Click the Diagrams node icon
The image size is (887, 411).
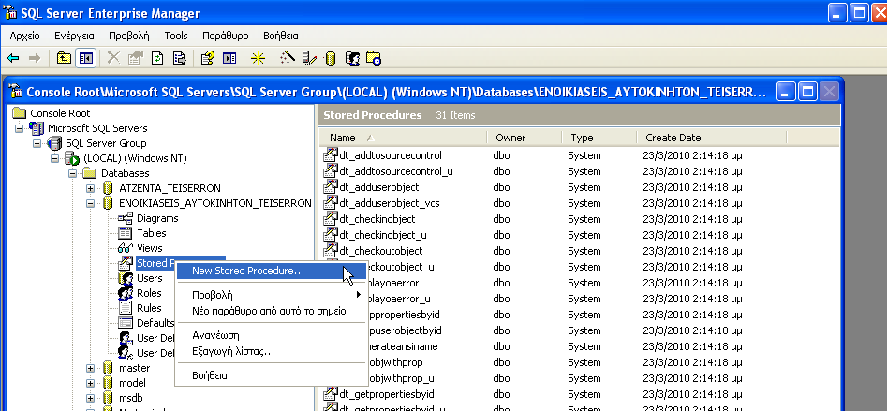[126, 218]
